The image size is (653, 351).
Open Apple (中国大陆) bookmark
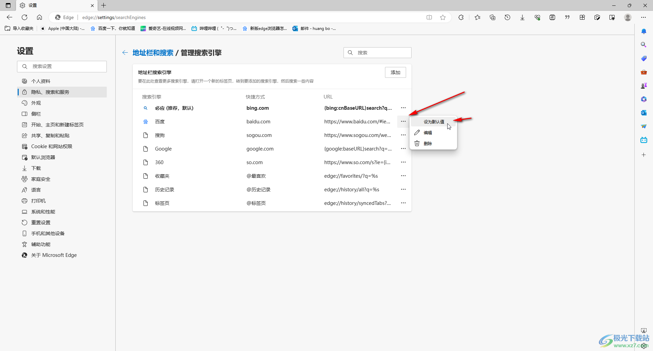tap(63, 29)
